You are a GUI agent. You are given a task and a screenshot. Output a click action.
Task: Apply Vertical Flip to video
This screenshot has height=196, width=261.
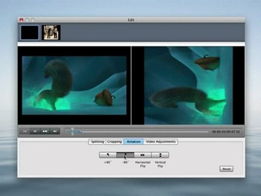tap(160, 155)
